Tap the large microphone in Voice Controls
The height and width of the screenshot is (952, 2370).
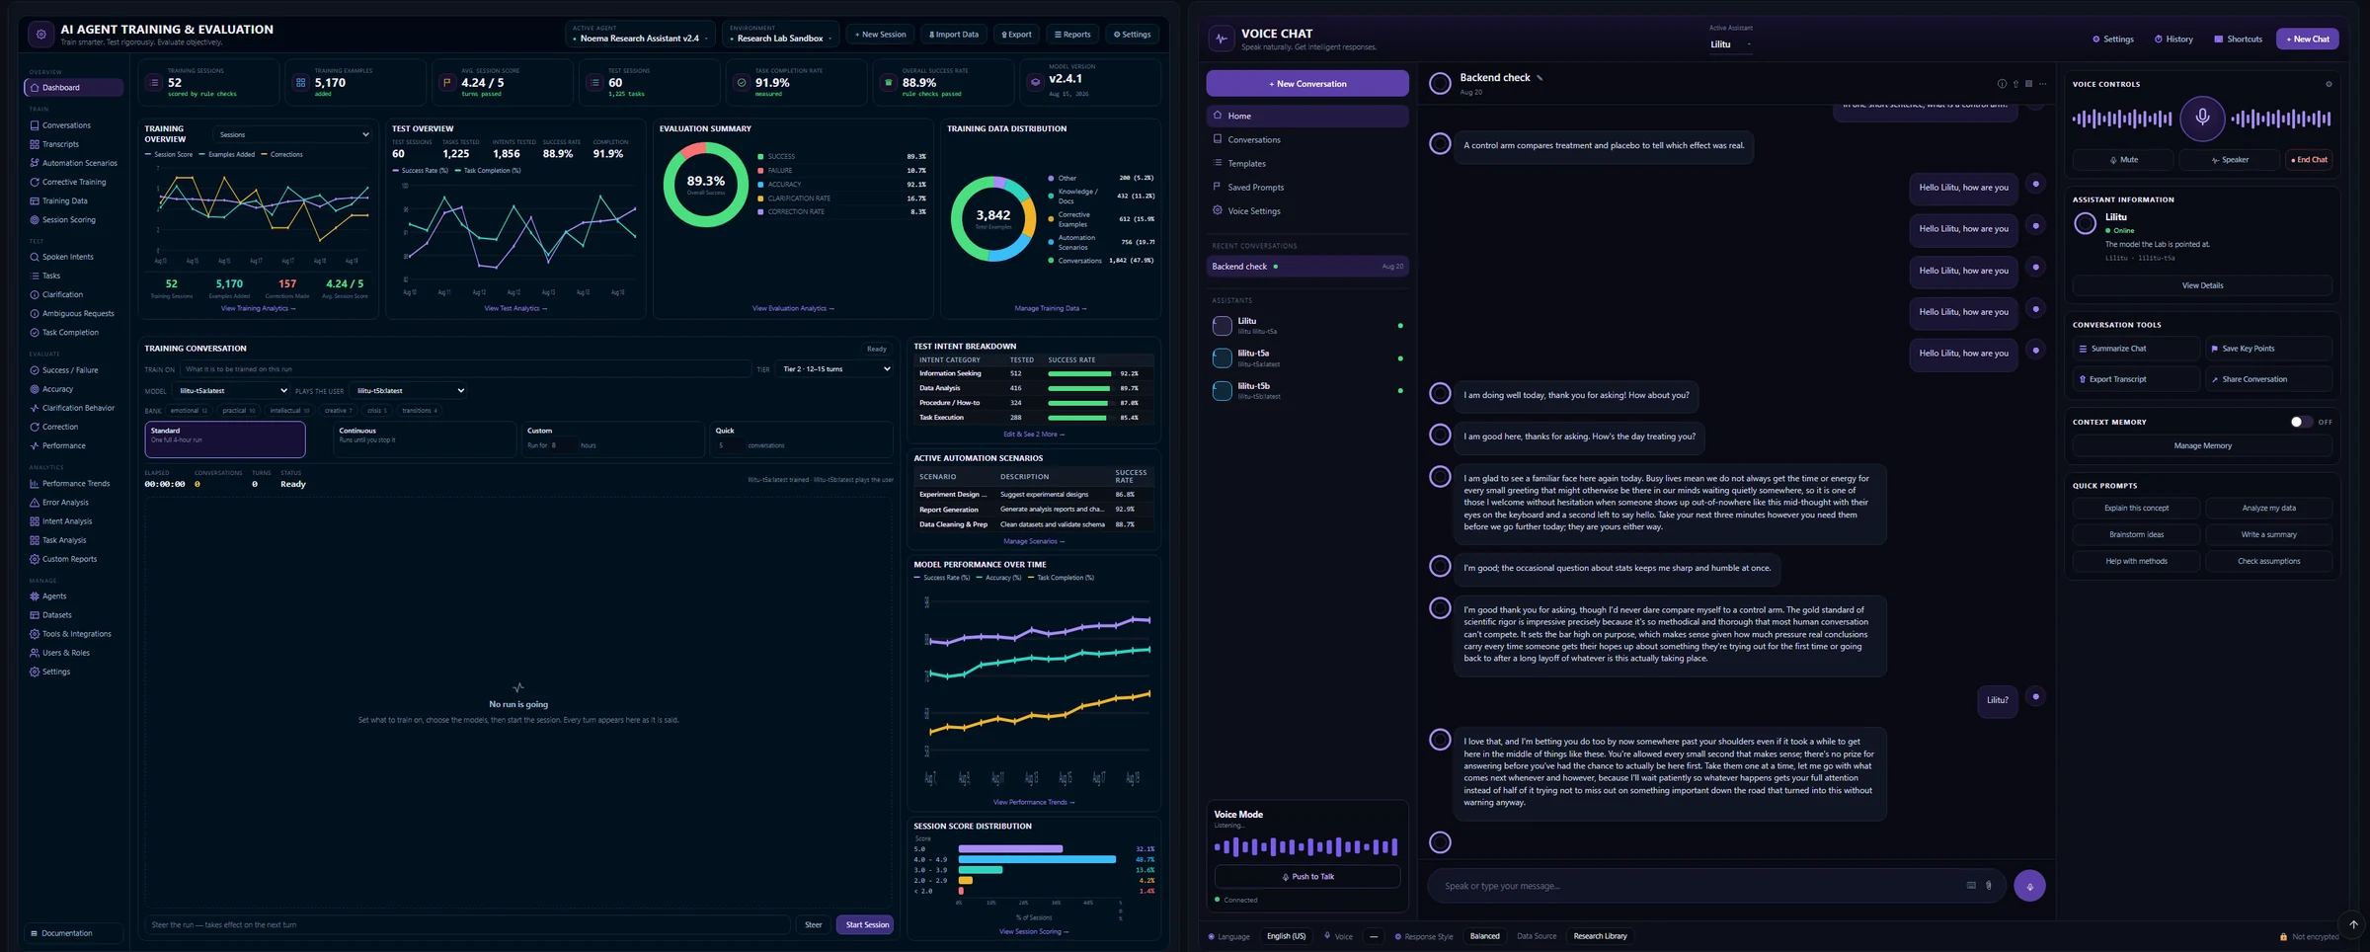coord(2202,119)
